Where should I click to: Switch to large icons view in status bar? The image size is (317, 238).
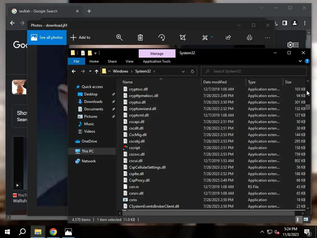[x=306, y=219]
